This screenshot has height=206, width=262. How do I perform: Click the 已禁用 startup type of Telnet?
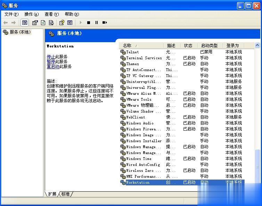pos(206,52)
